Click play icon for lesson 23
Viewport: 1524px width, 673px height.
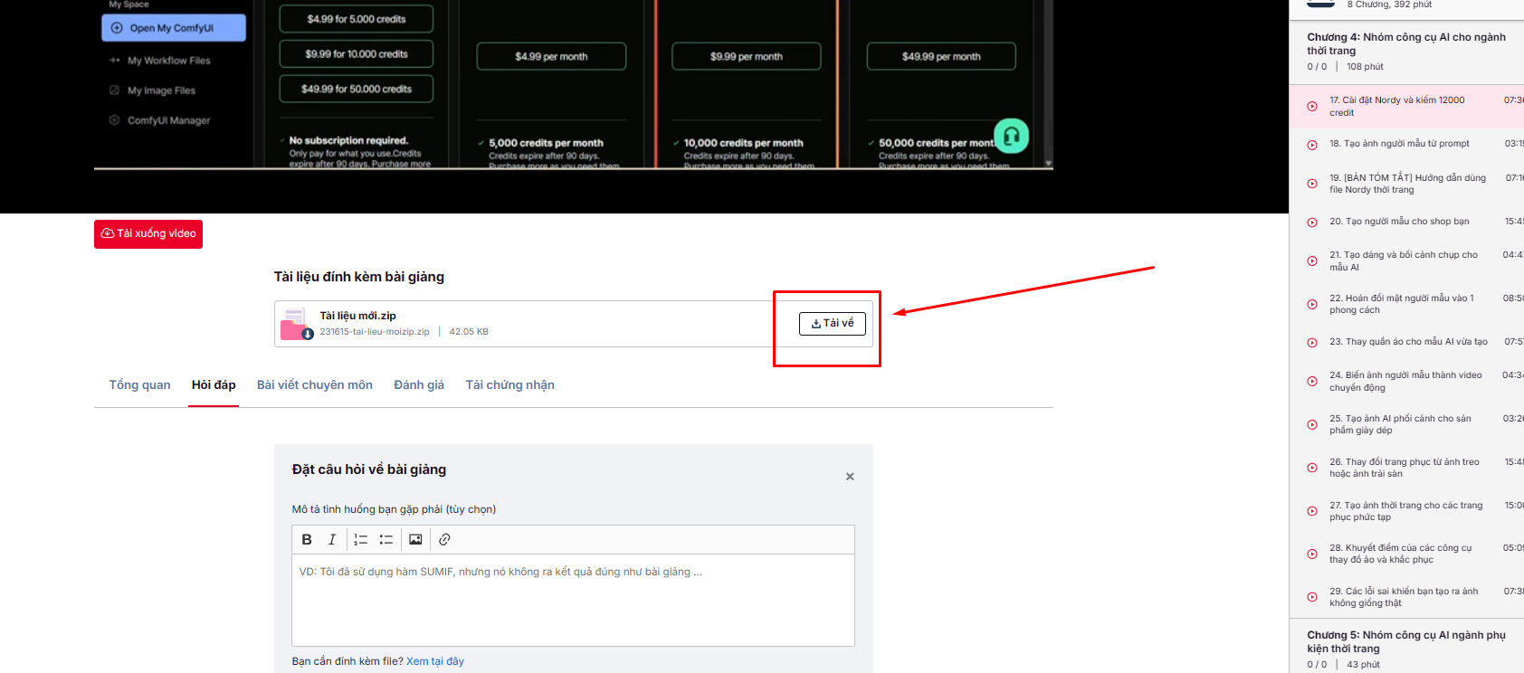1312,343
